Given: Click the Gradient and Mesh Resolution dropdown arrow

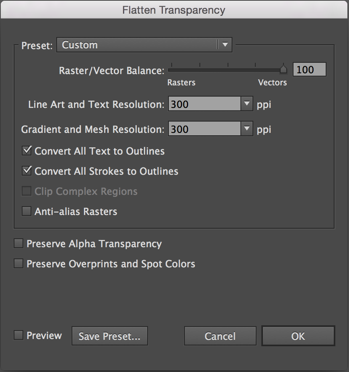Looking at the screenshot, I should click(247, 129).
